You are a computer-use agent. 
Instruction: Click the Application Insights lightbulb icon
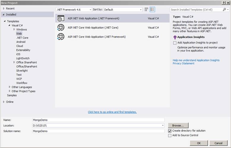[x=175, y=38]
